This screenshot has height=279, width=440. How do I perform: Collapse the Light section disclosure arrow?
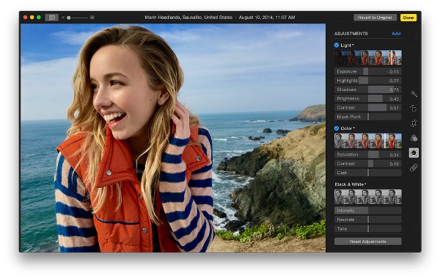coord(353,45)
